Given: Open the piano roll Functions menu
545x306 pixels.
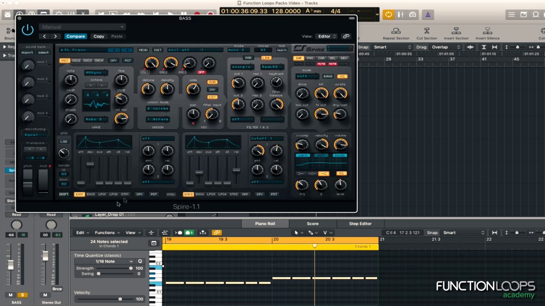Looking at the screenshot, I should [107, 232].
